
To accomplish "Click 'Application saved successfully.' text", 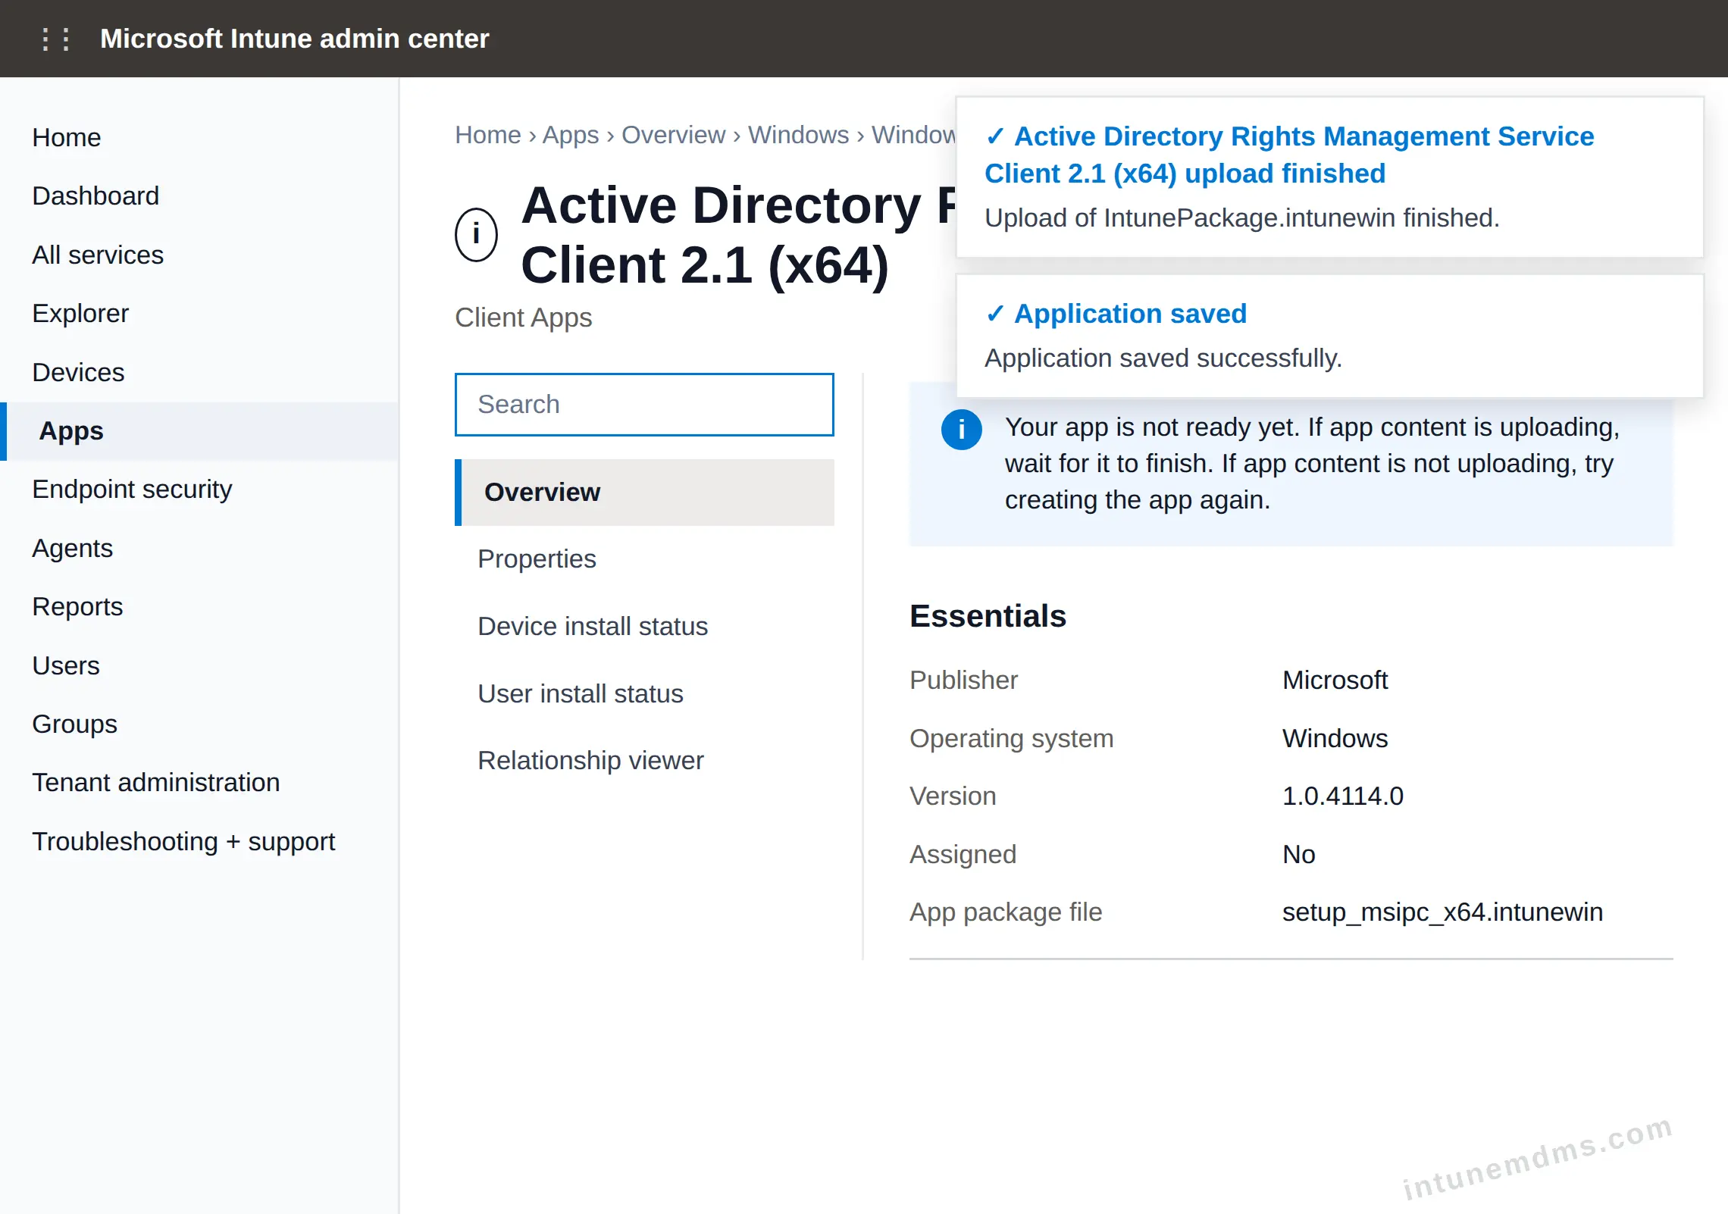I will pos(1163,358).
